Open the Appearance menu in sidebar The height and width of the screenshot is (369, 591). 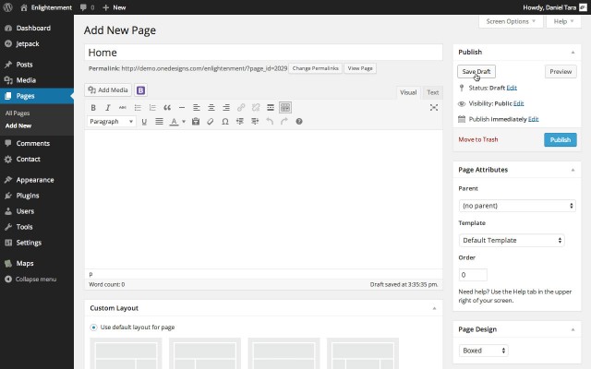click(35, 180)
